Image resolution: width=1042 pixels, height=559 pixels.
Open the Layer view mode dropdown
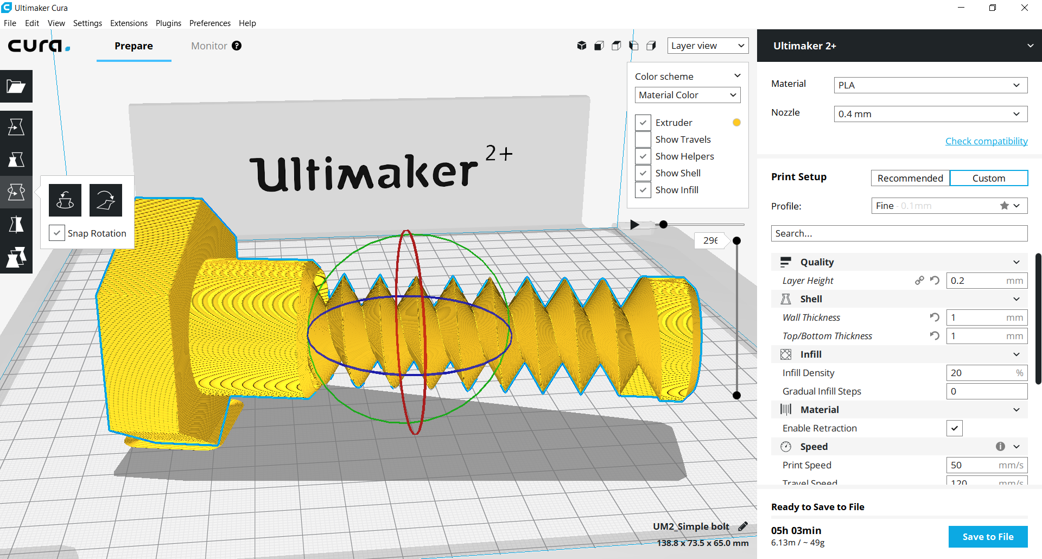pos(708,46)
